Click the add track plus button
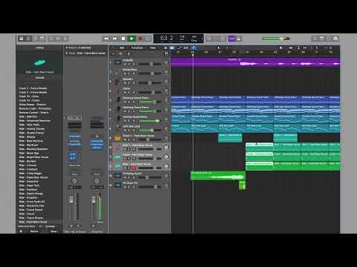357x267 pixels. coord(113,53)
